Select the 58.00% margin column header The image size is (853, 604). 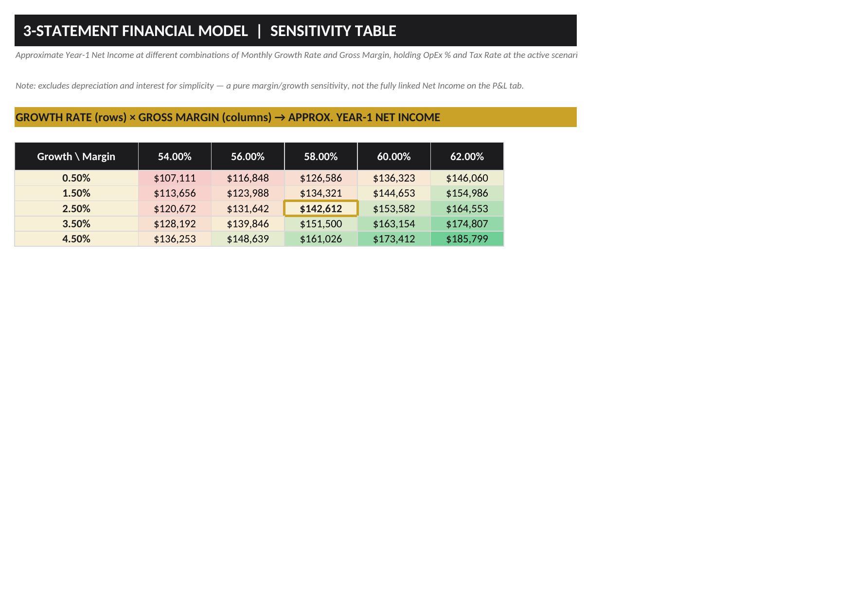point(321,156)
